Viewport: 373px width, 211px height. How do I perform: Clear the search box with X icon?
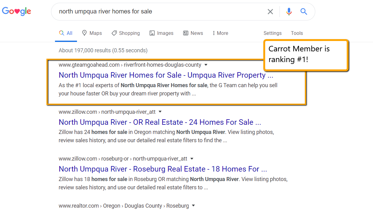pyautogui.click(x=270, y=12)
